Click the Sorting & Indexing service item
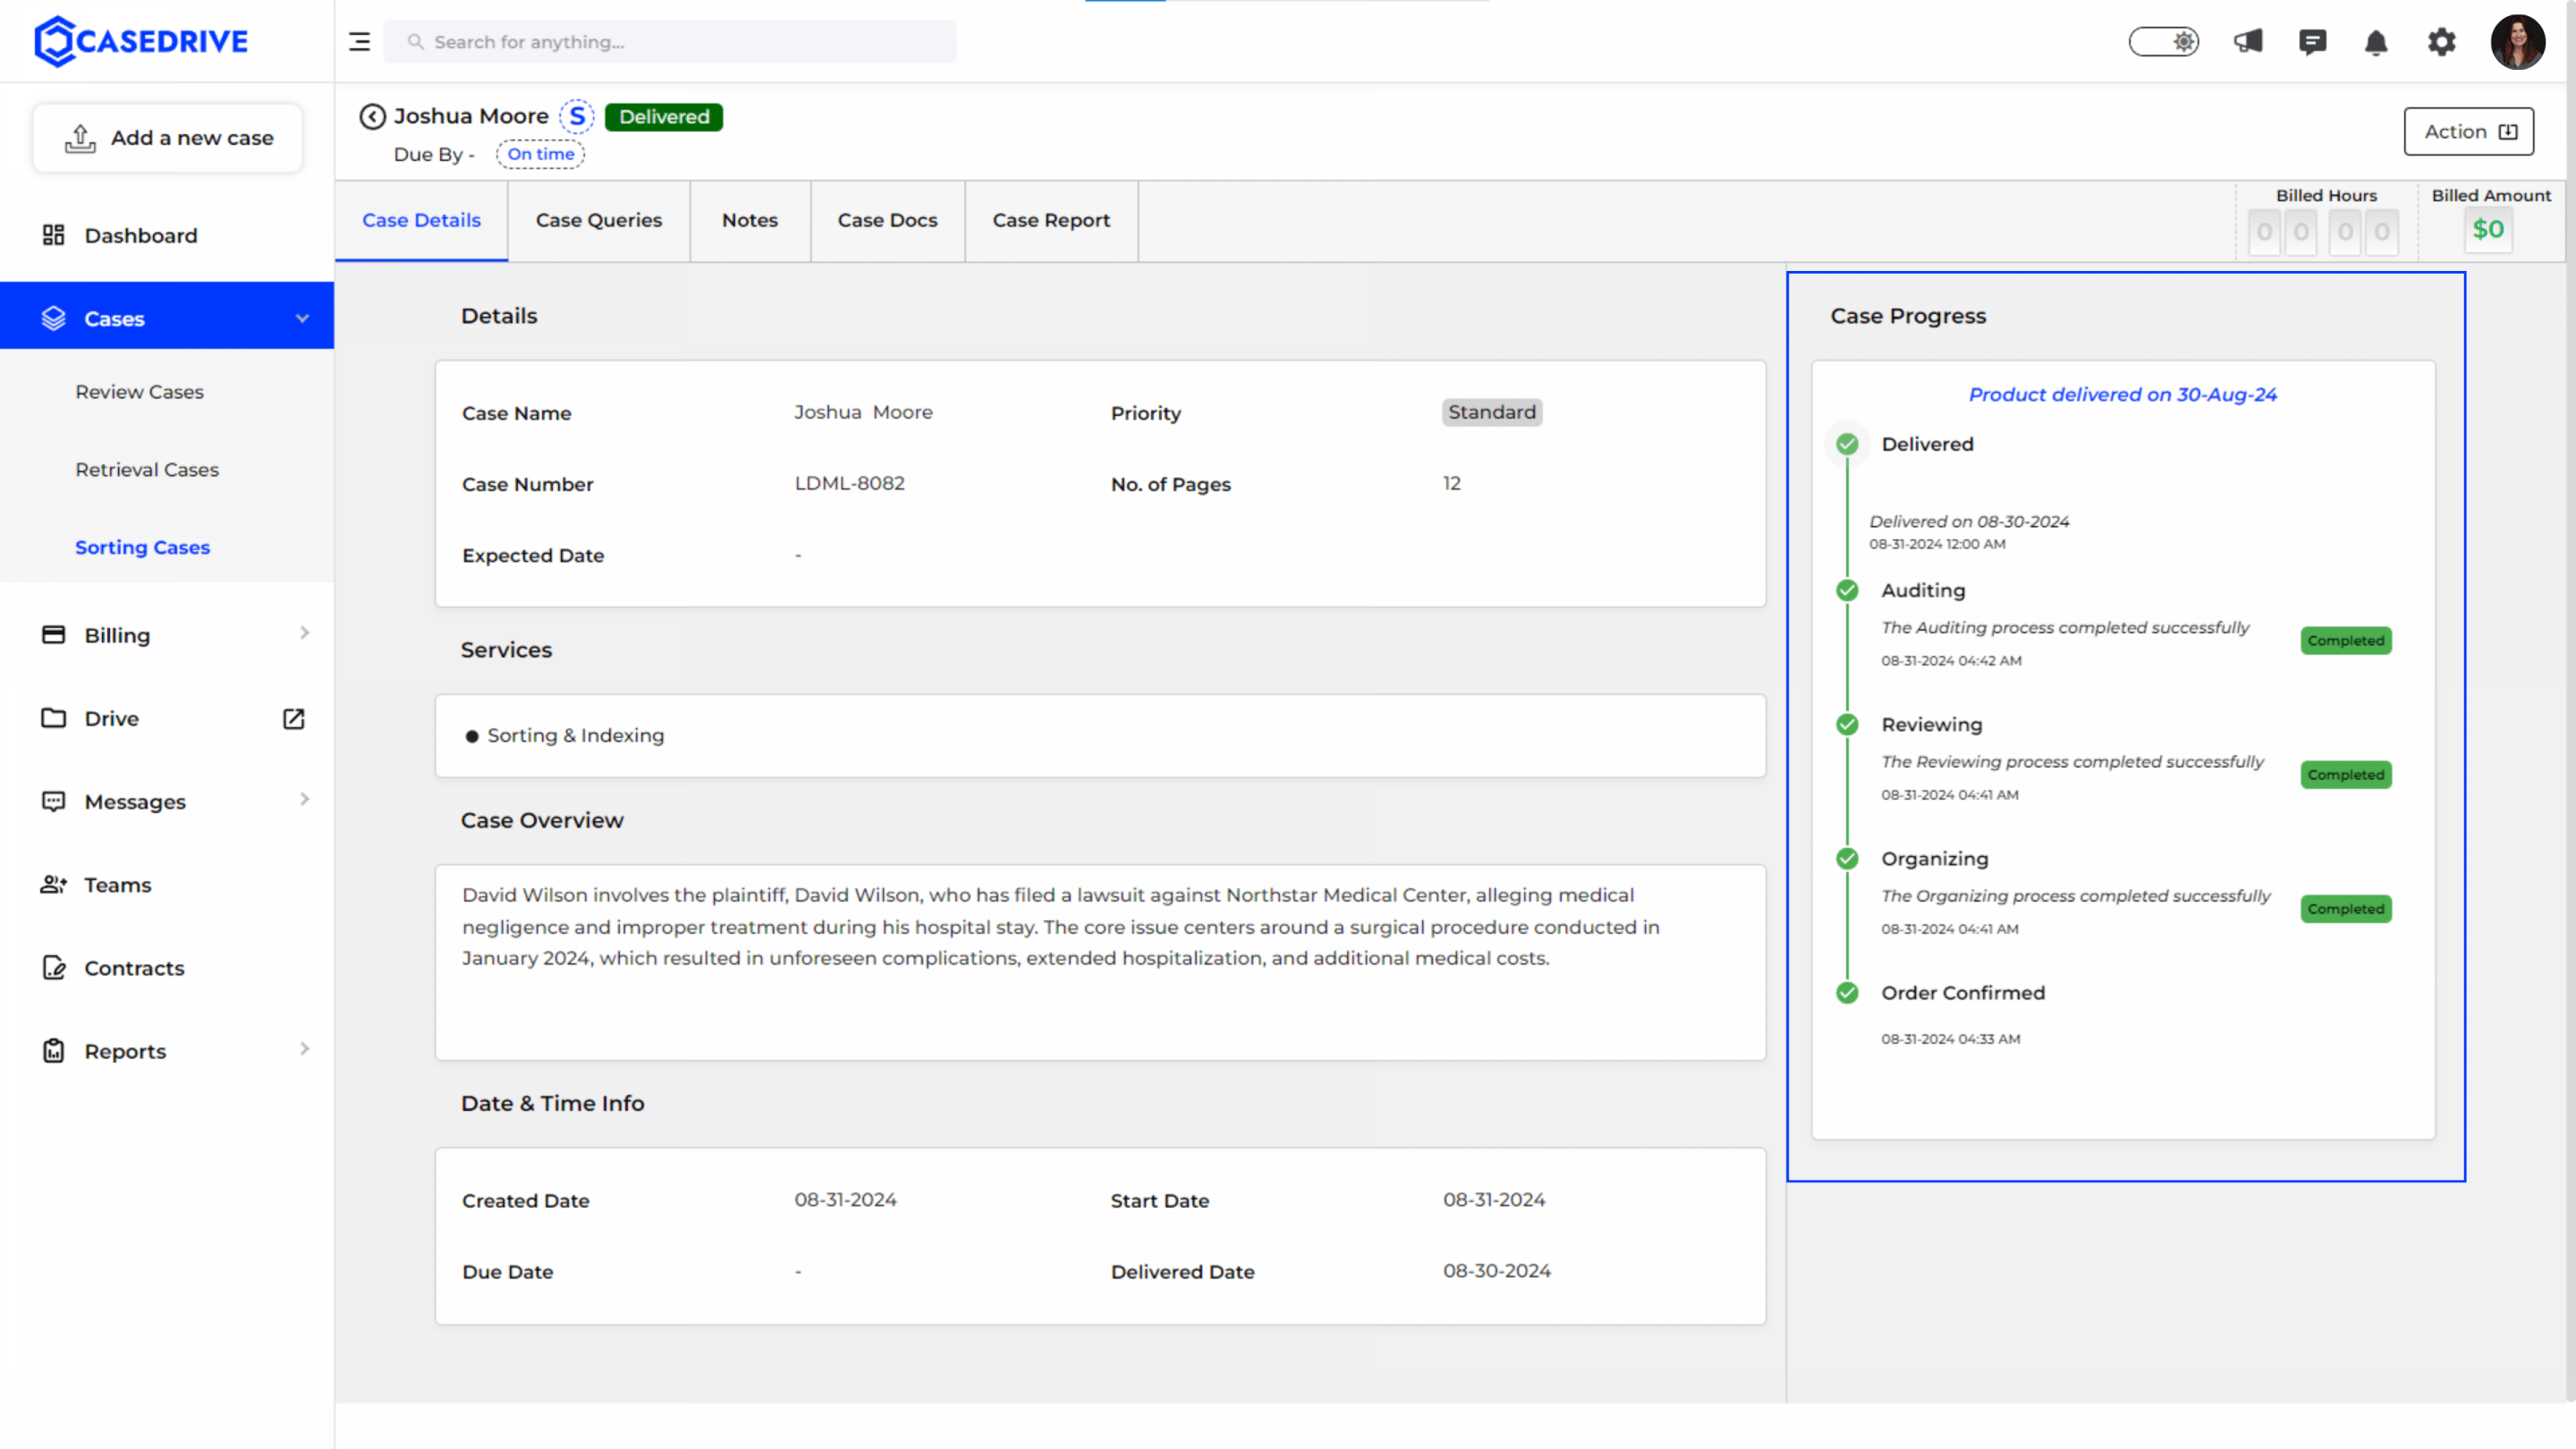The width and height of the screenshot is (2576, 1449). pos(574,735)
